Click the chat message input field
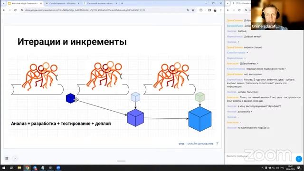The height and width of the screenshot is (171, 304). (x=260, y=156)
